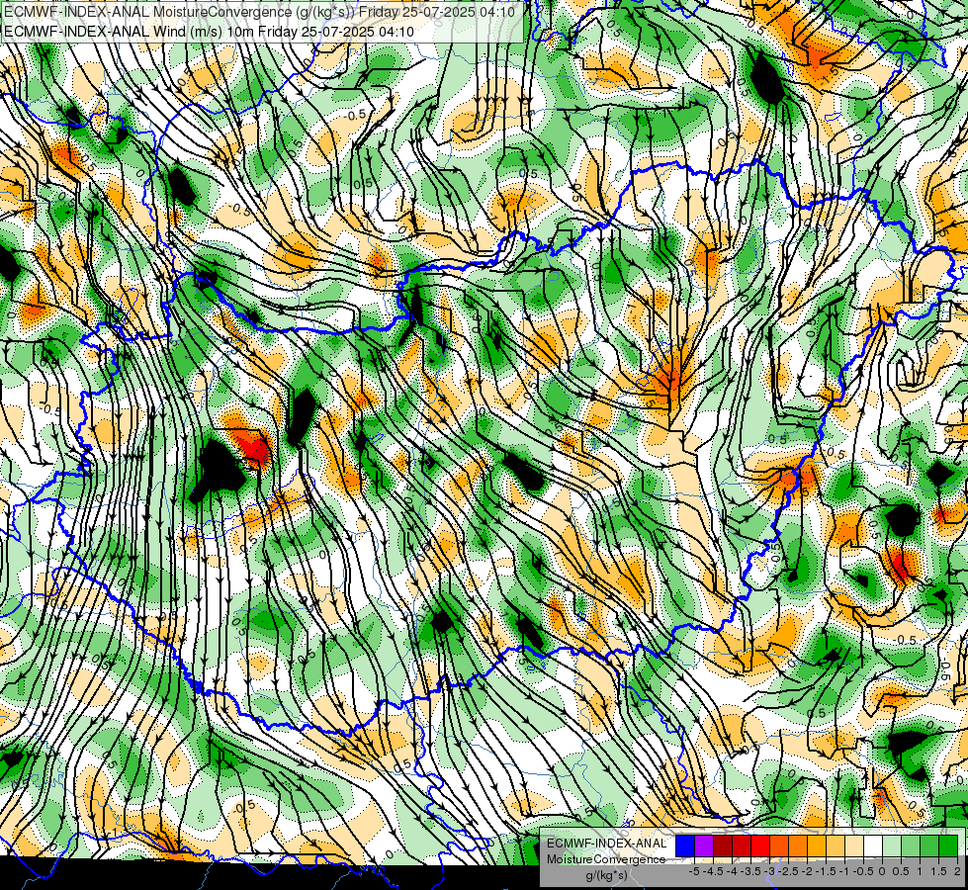Image resolution: width=968 pixels, height=890 pixels.
Task: Click the MoistureConvergence label in the legend box
Action: [606, 859]
